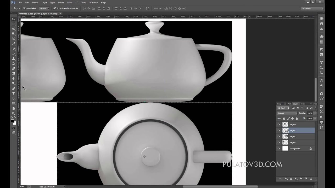This screenshot has height=188, width=335.
Task: Click the background color swatch
Action: point(15,123)
